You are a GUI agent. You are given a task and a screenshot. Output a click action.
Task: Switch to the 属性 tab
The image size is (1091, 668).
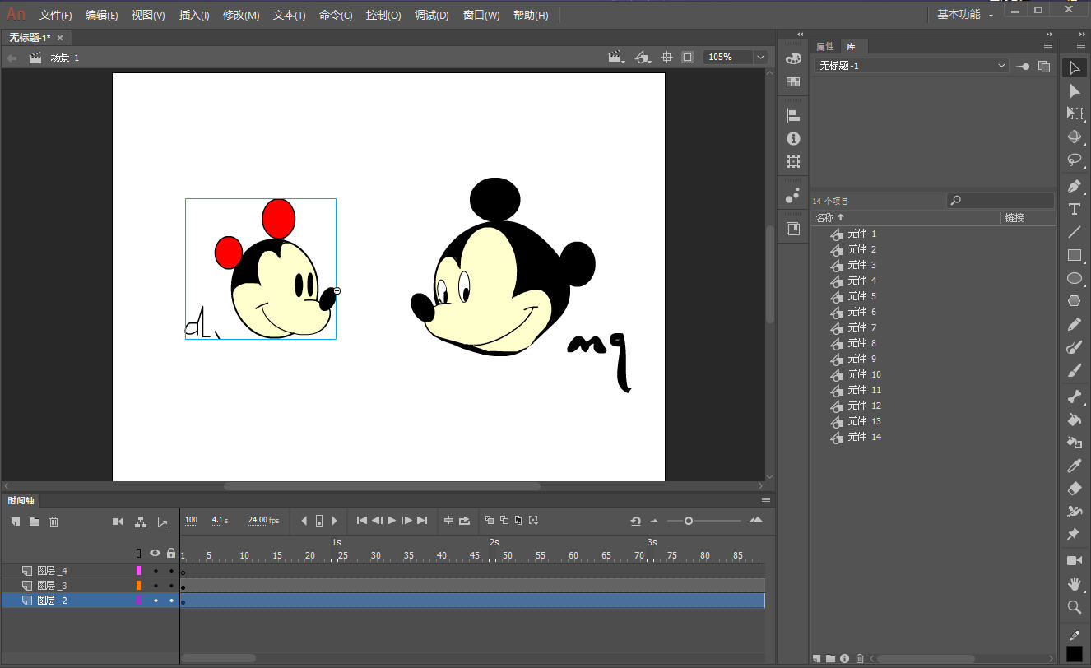pos(825,46)
